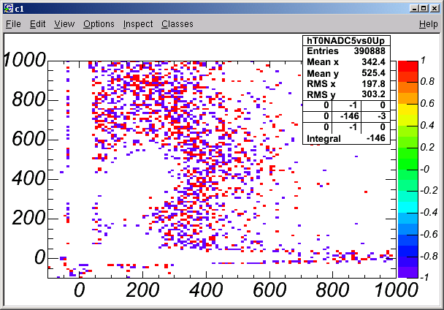This screenshot has width=444, height=310.
Task: Click the x-axis label 600
Action: click(269, 290)
